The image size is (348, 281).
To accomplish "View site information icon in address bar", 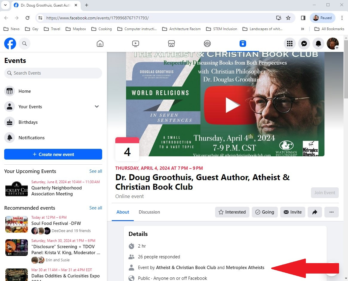I will pyautogui.click(x=40, y=18).
